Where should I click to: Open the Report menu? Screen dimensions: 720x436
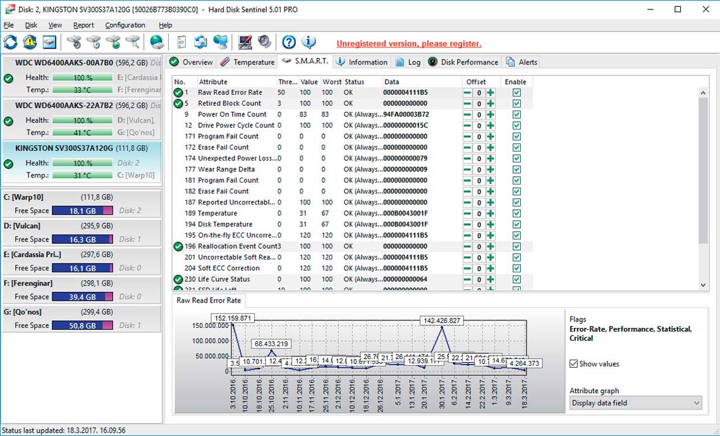[x=83, y=25]
